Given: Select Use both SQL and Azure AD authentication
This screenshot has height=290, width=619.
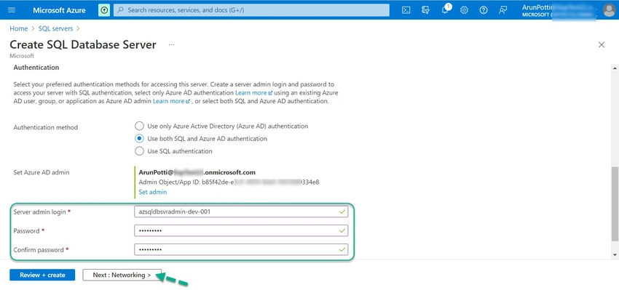Looking at the screenshot, I should tap(139, 139).
